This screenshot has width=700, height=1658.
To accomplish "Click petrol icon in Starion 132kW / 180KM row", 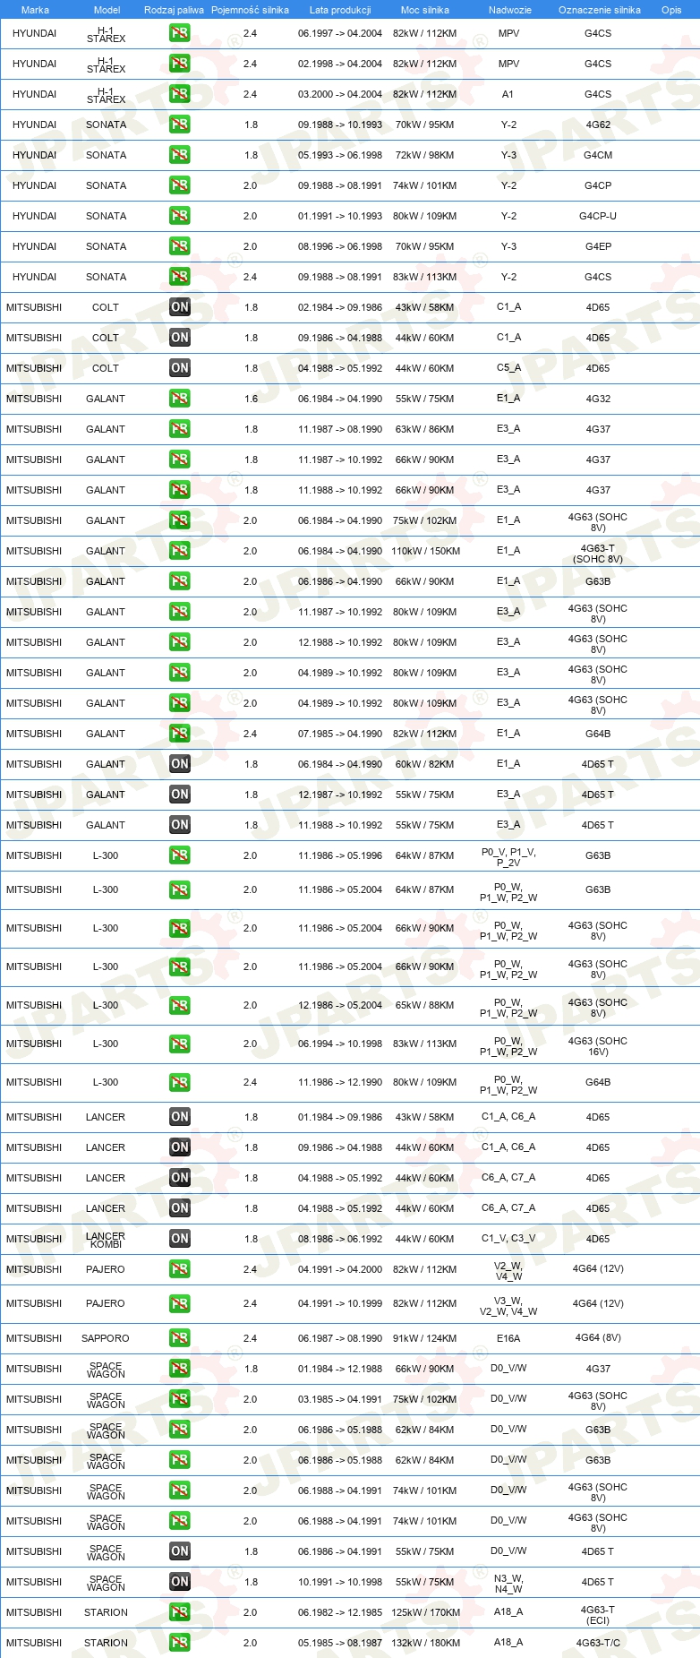I will [179, 1643].
